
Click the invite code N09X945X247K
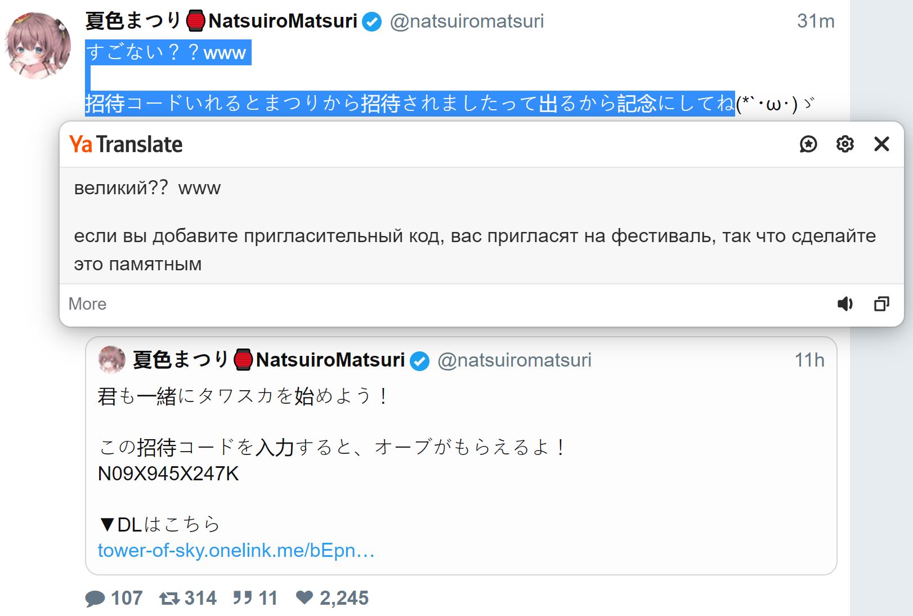point(168,474)
